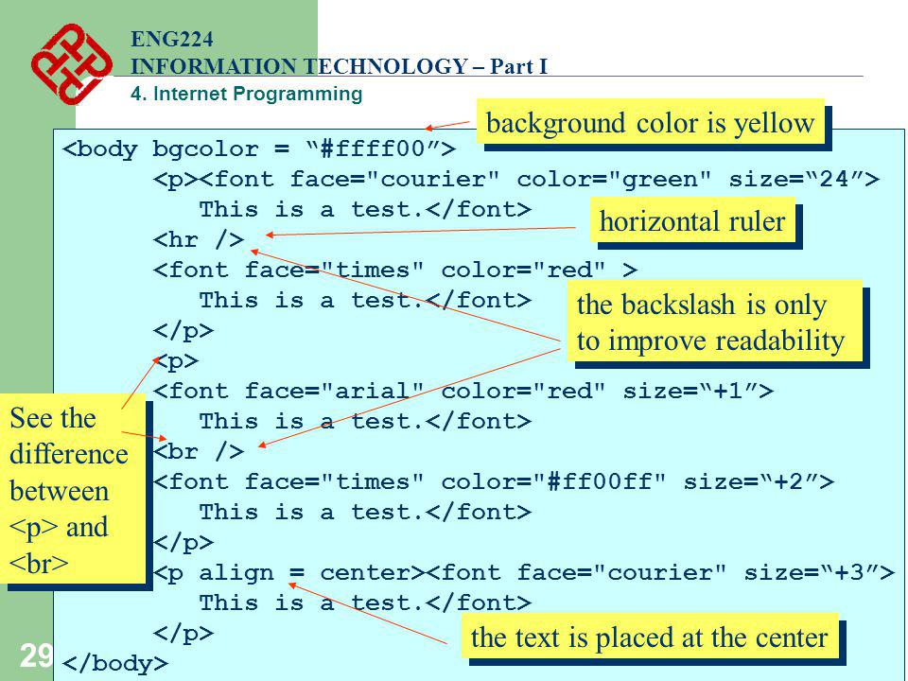
Task: Click the red university logo emblem
Action: [x=72, y=63]
